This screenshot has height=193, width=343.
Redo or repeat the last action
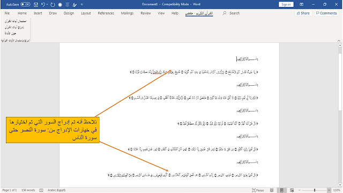pos(53,5)
